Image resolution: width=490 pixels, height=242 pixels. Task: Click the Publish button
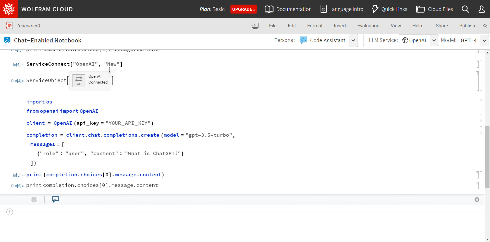pos(467,26)
